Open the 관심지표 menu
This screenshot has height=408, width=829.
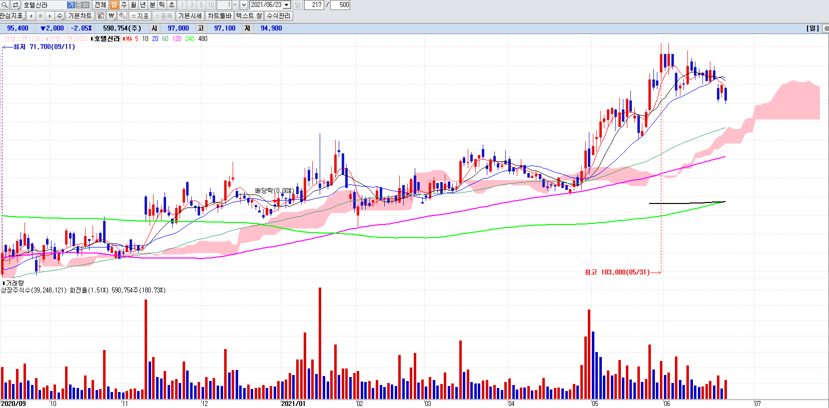tap(12, 16)
